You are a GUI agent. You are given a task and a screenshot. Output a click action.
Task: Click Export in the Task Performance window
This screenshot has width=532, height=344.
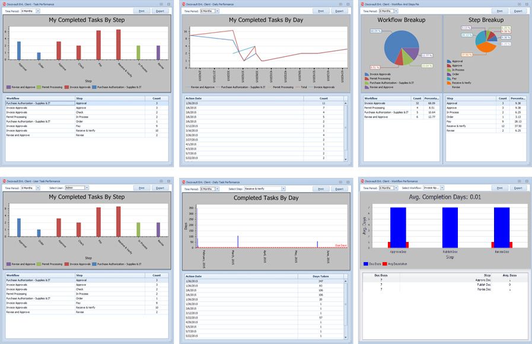tap(159, 11)
